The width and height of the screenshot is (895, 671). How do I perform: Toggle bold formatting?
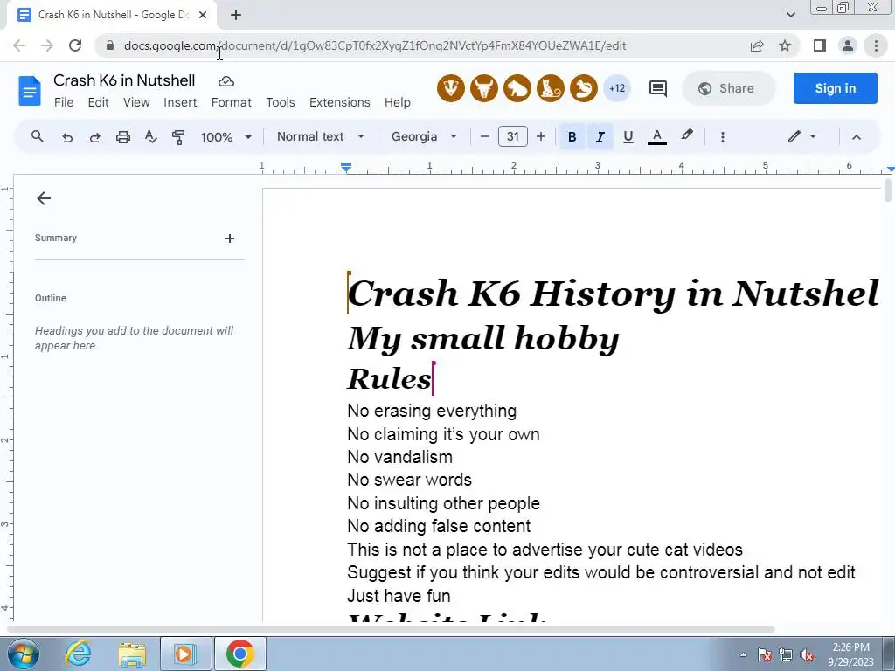[572, 137]
